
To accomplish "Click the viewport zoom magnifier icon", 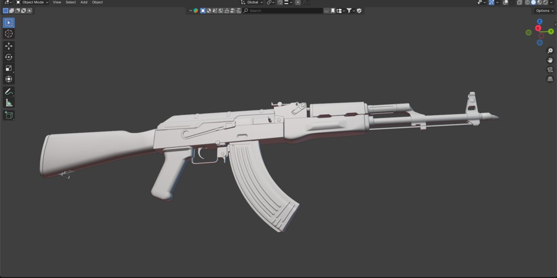I will tap(550, 51).
